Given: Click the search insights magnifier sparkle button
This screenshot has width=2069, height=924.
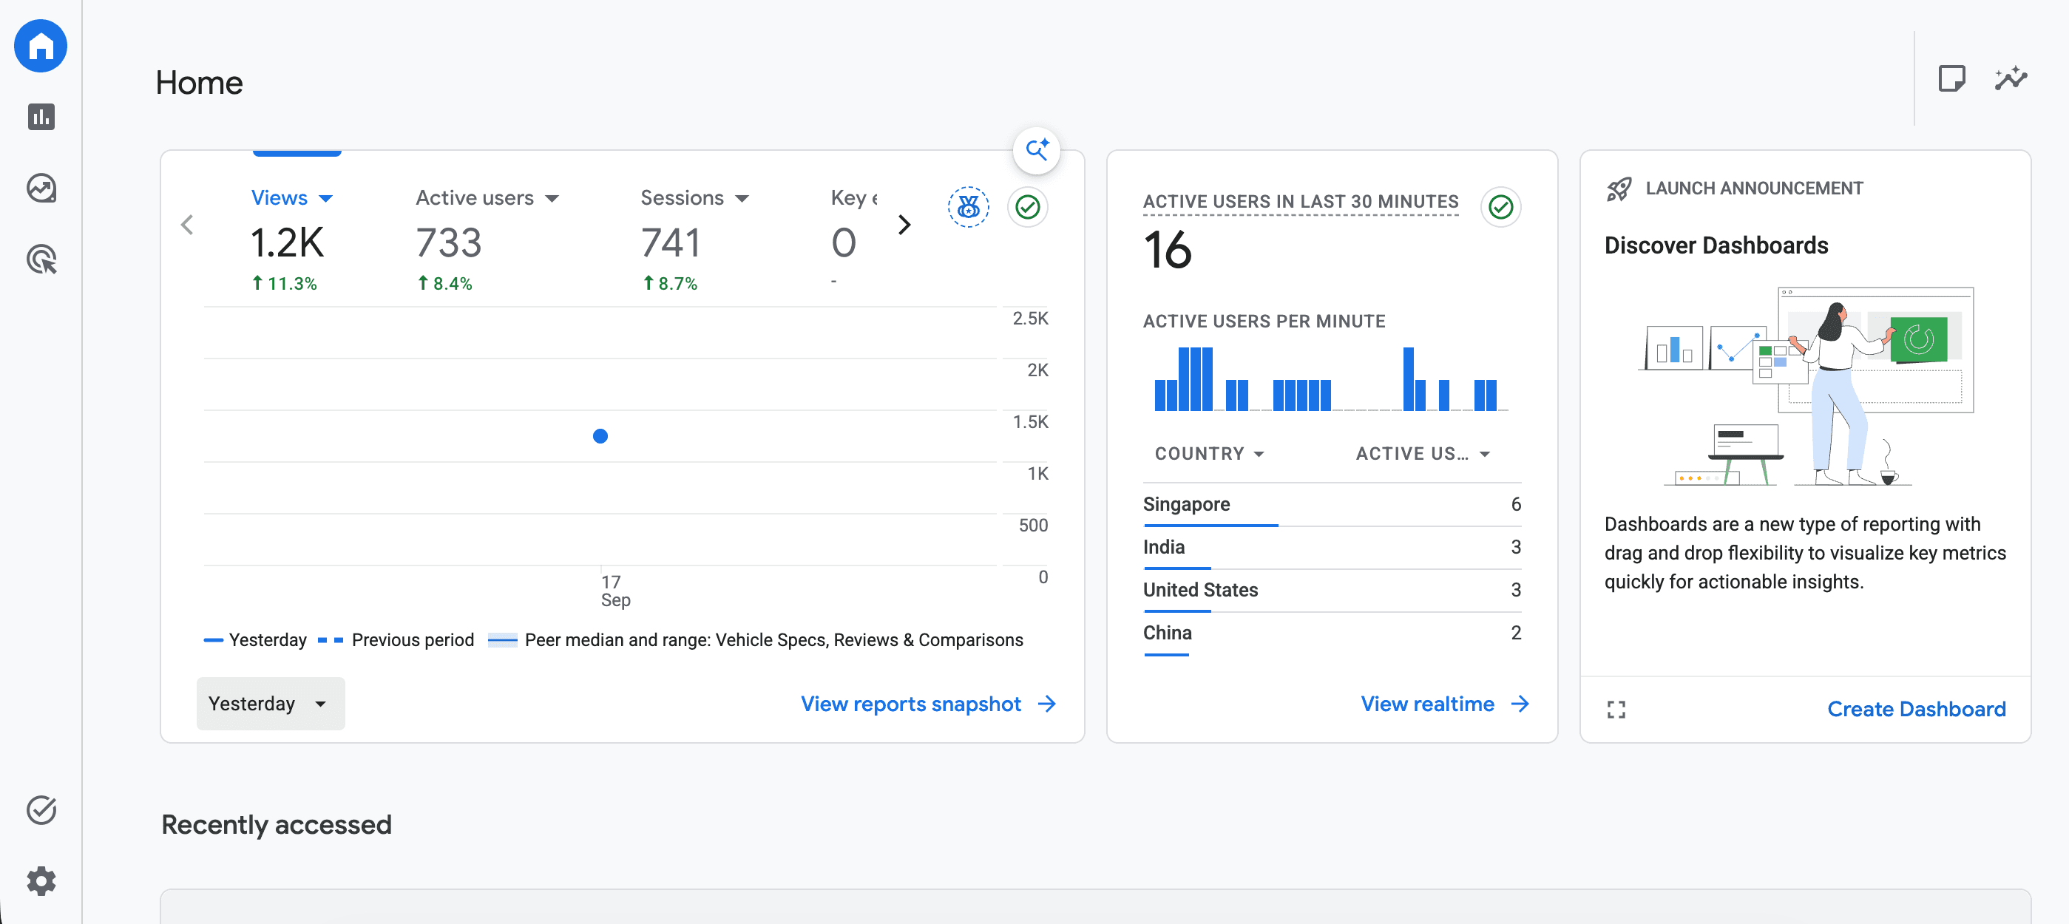Looking at the screenshot, I should 1036,150.
